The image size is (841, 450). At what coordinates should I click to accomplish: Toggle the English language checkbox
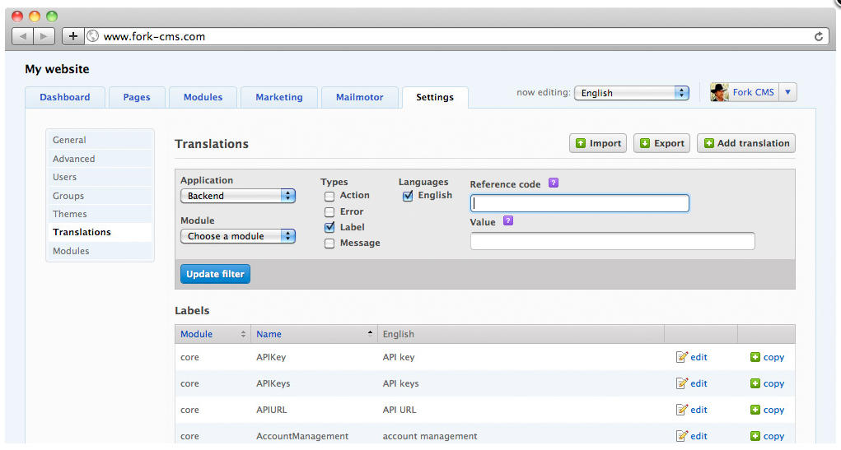pos(408,196)
